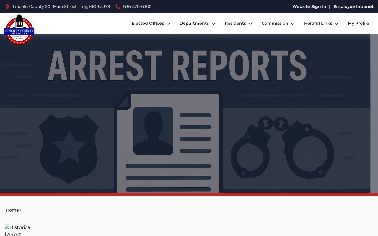Expand the Commission chevron arrow
The height and width of the screenshot is (236, 378).
click(293, 24)
